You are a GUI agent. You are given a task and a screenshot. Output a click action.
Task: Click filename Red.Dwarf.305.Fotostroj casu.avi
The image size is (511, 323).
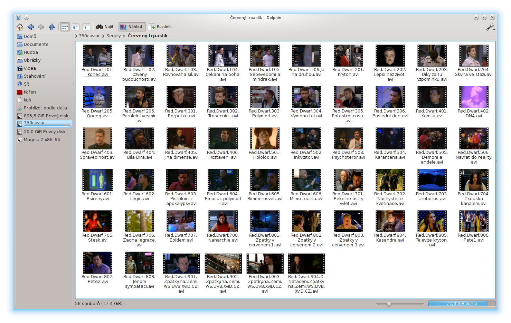pyautogui.click(x=348, y=116)
